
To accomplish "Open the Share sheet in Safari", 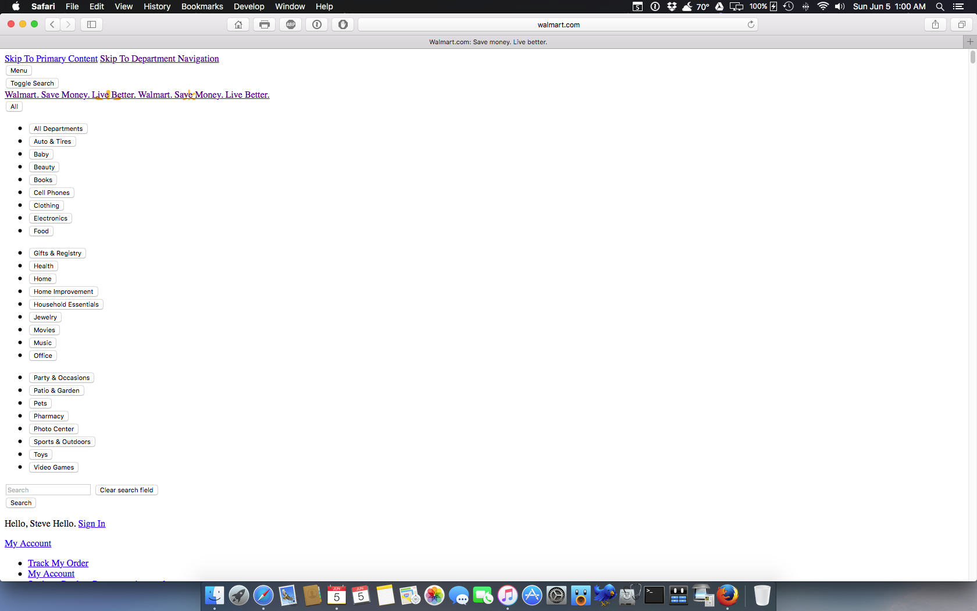I will [x=935, y=24].
